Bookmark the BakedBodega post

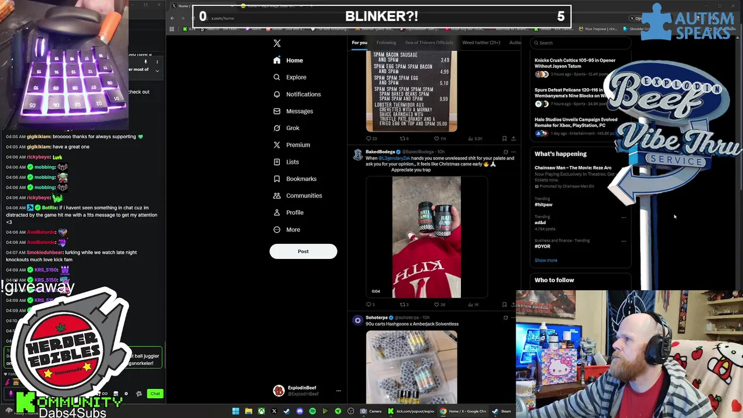(504, 304)
